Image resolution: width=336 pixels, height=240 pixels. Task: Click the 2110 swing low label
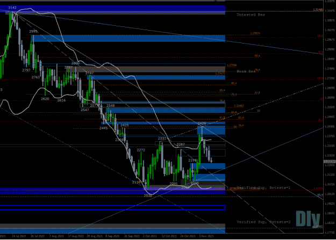(x=136, y=182)
